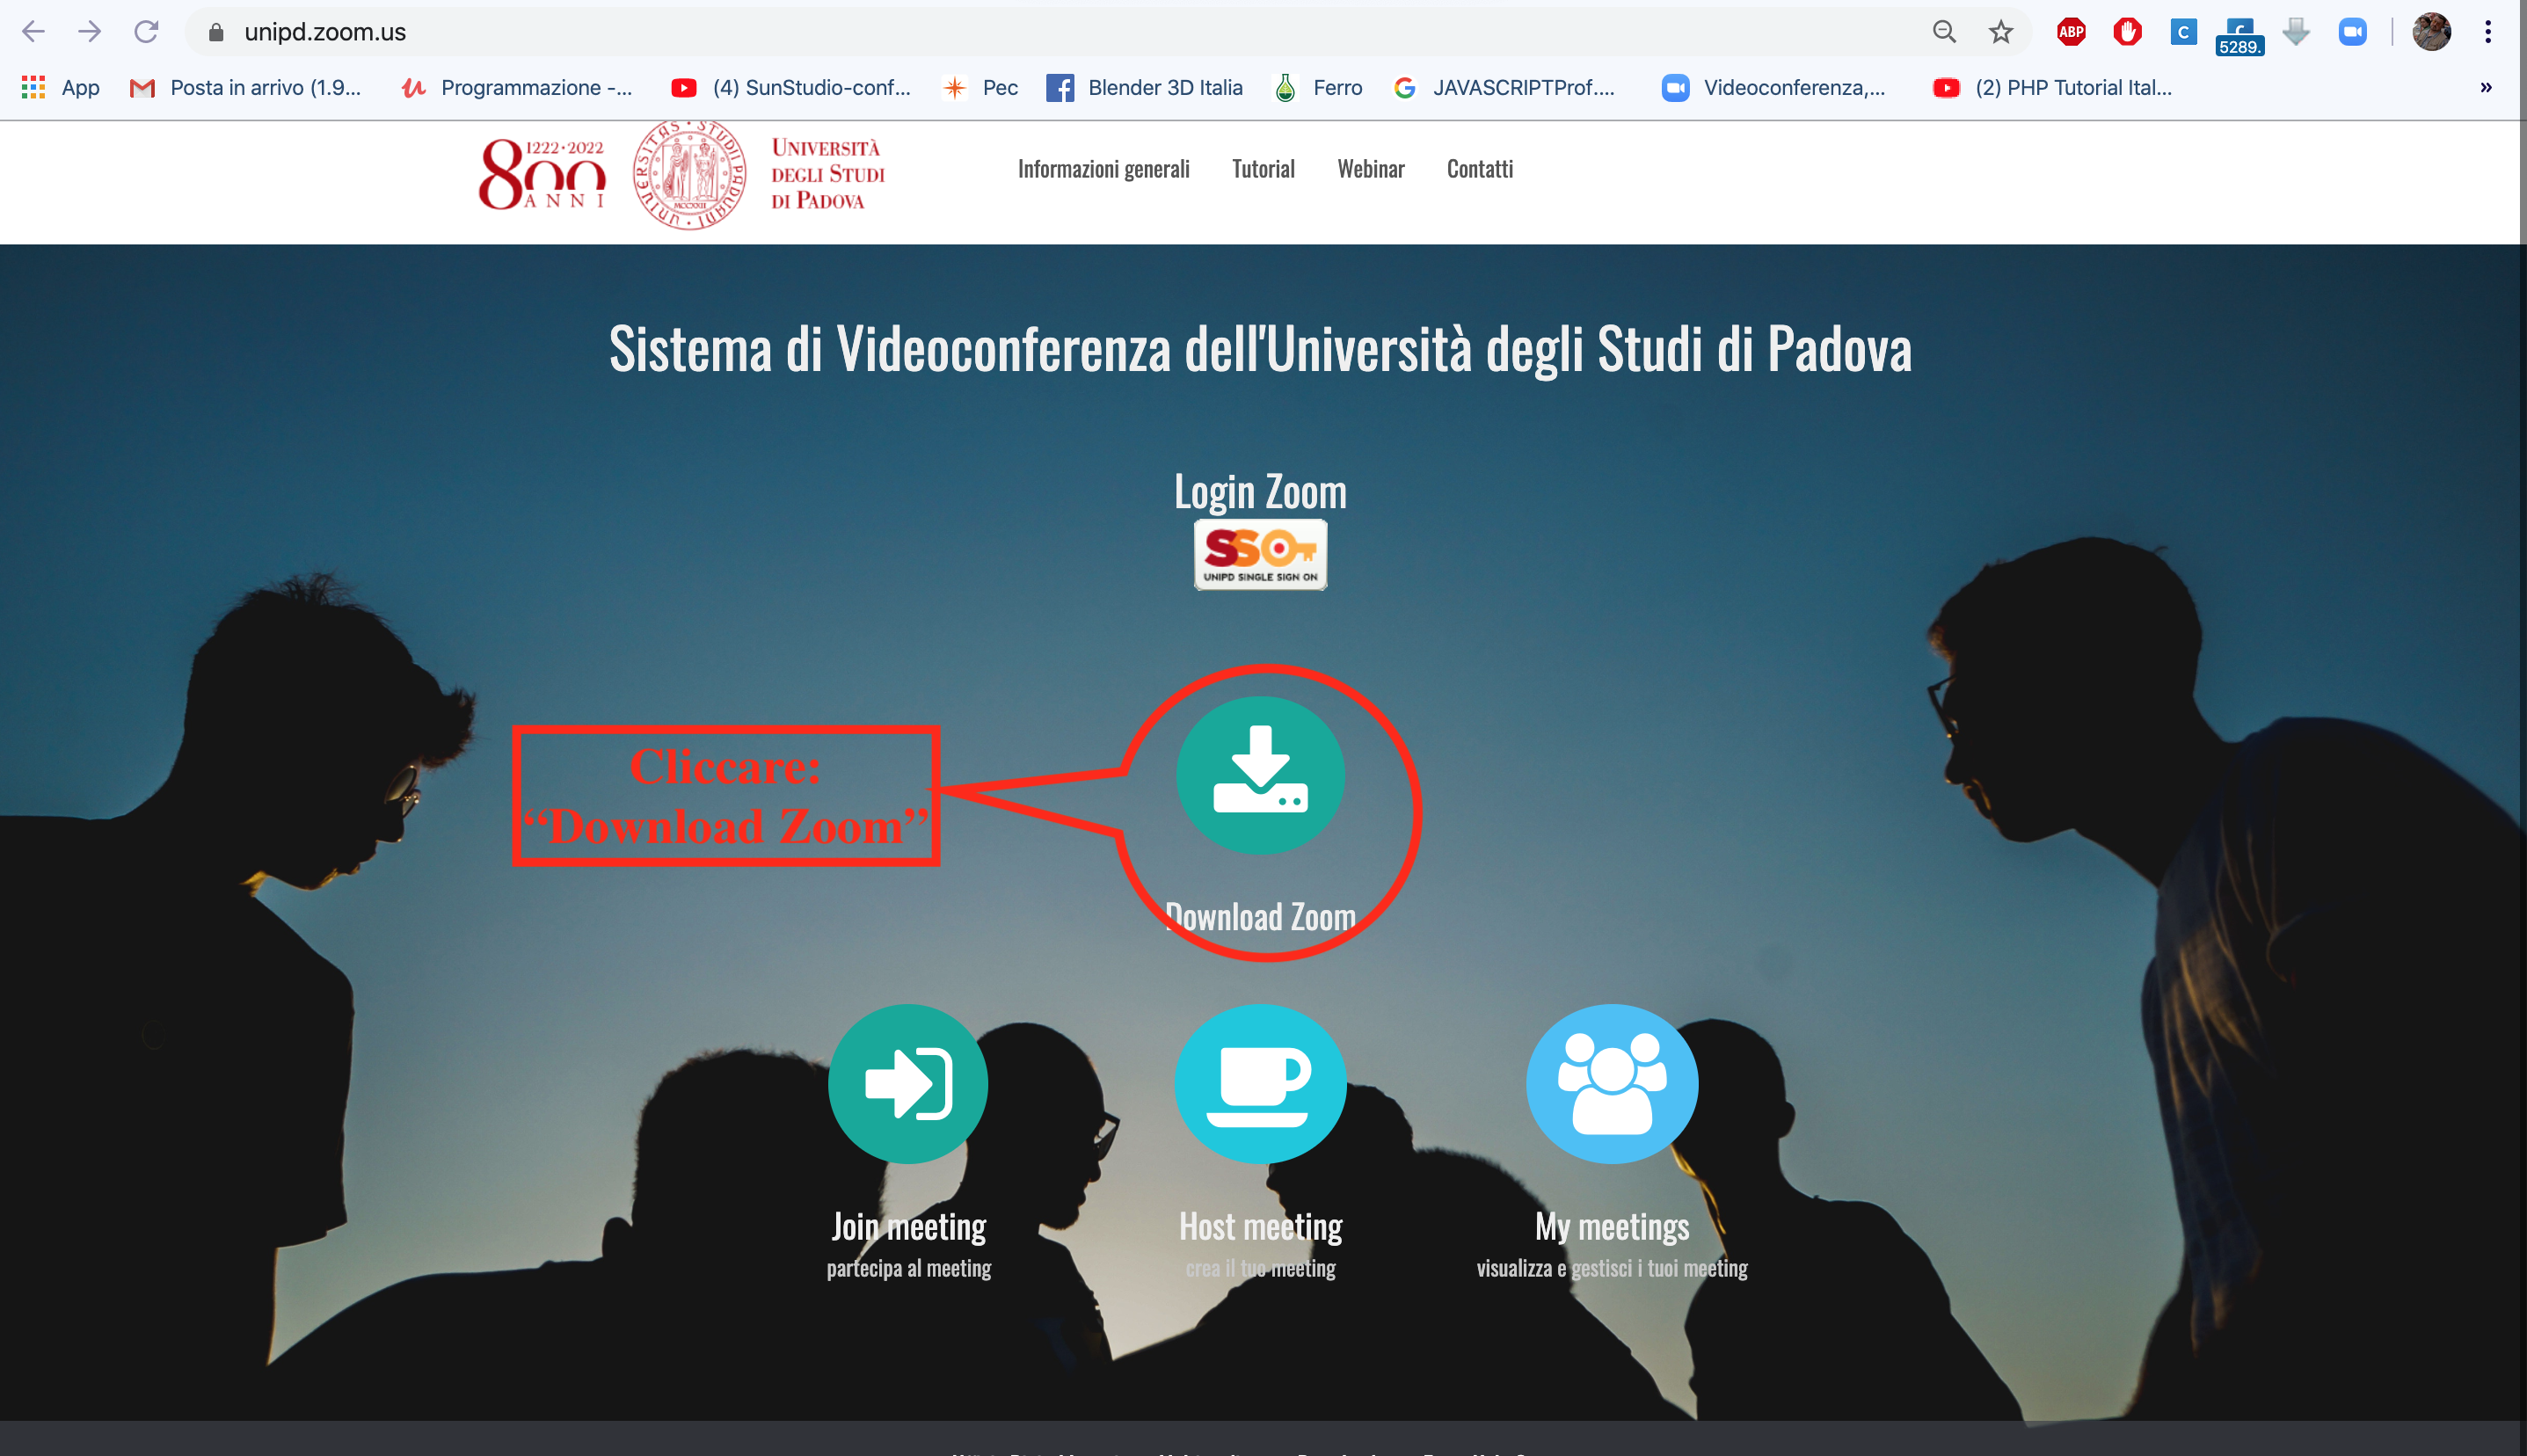Click the browser forward arrow
Screen dimensions: 2527x1456
(x=90, y=32)
